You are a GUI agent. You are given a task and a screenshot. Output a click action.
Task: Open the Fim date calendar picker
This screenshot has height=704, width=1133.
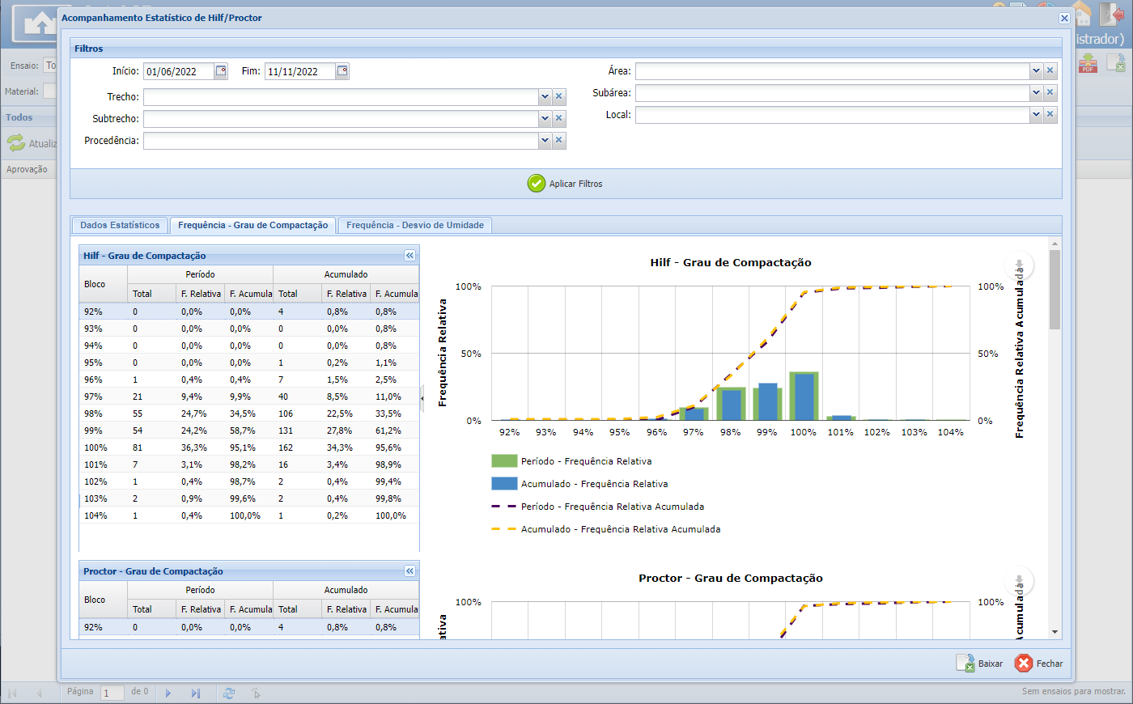click(x=342, y=71)
